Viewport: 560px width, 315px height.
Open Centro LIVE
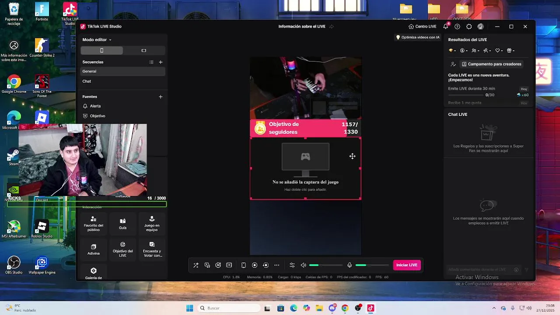tap(423, 27)
